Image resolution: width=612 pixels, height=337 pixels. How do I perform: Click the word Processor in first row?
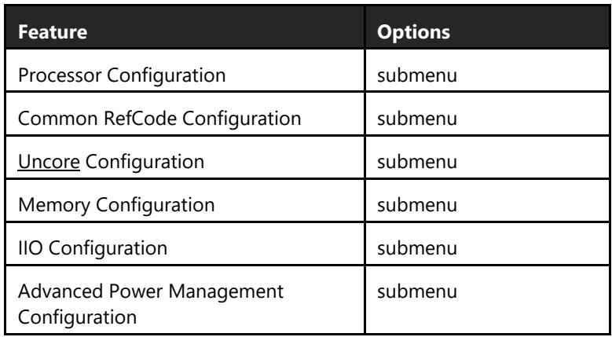pyautogui.click(x=60, y=75)
